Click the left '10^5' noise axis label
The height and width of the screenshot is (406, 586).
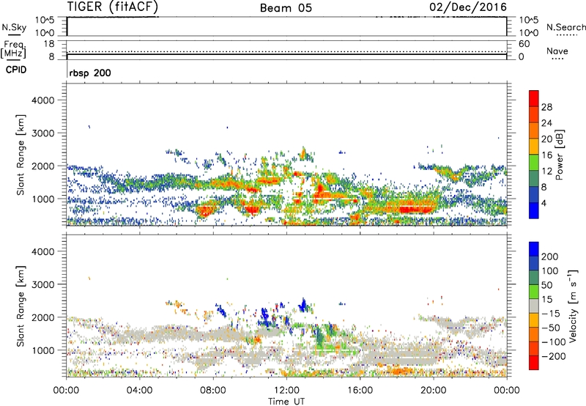pos(45,21)
